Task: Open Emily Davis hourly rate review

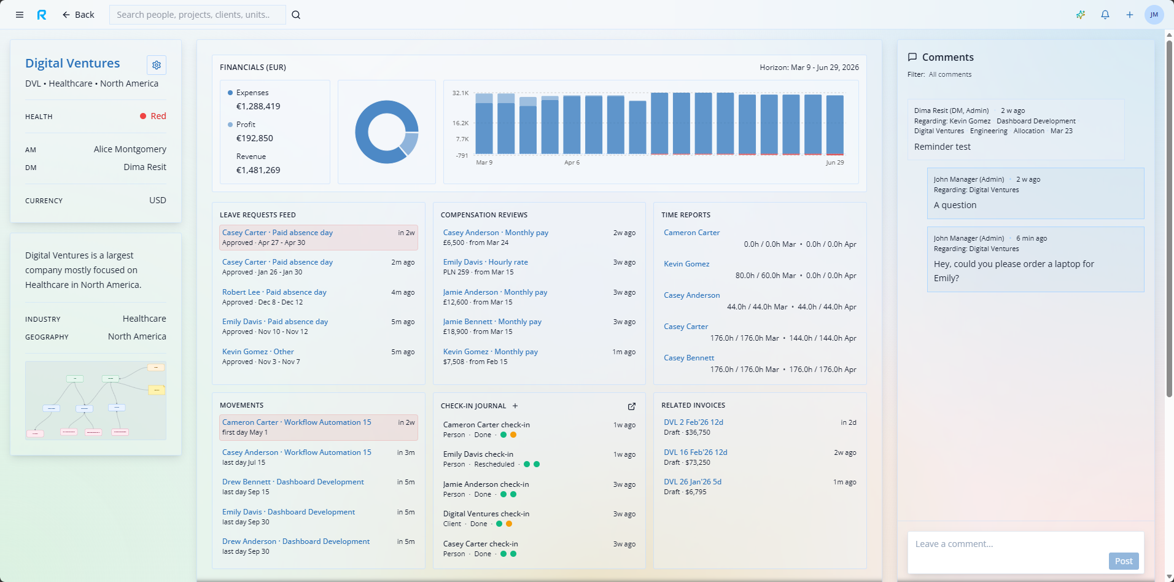Action: click(x=486, y=262)
